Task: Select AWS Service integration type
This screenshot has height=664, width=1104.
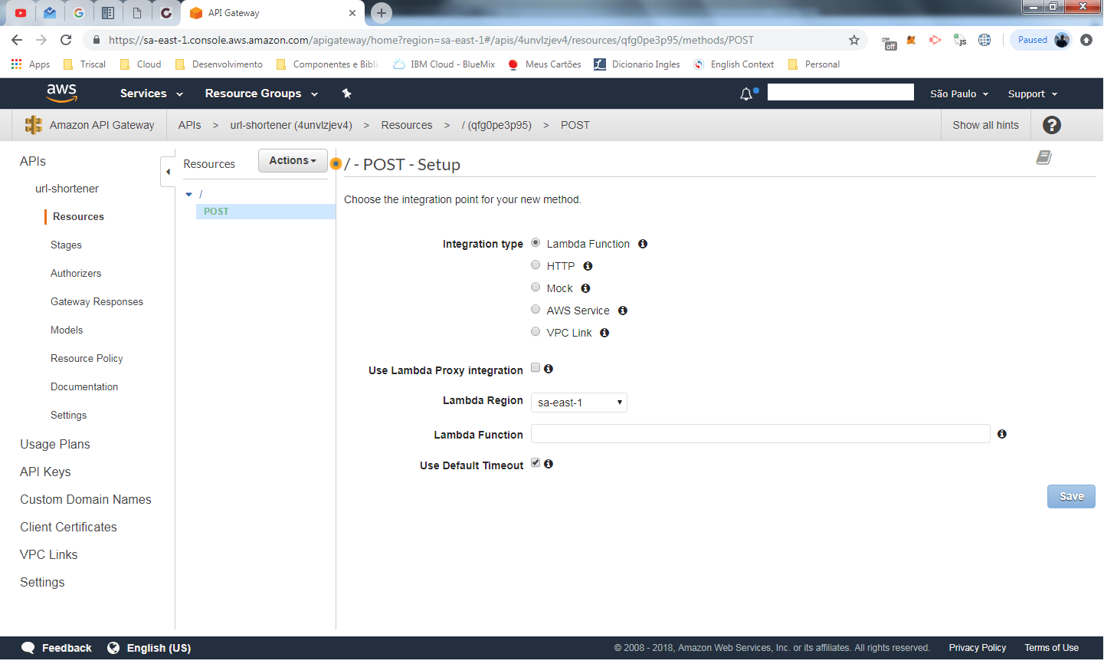Action: 536,309
